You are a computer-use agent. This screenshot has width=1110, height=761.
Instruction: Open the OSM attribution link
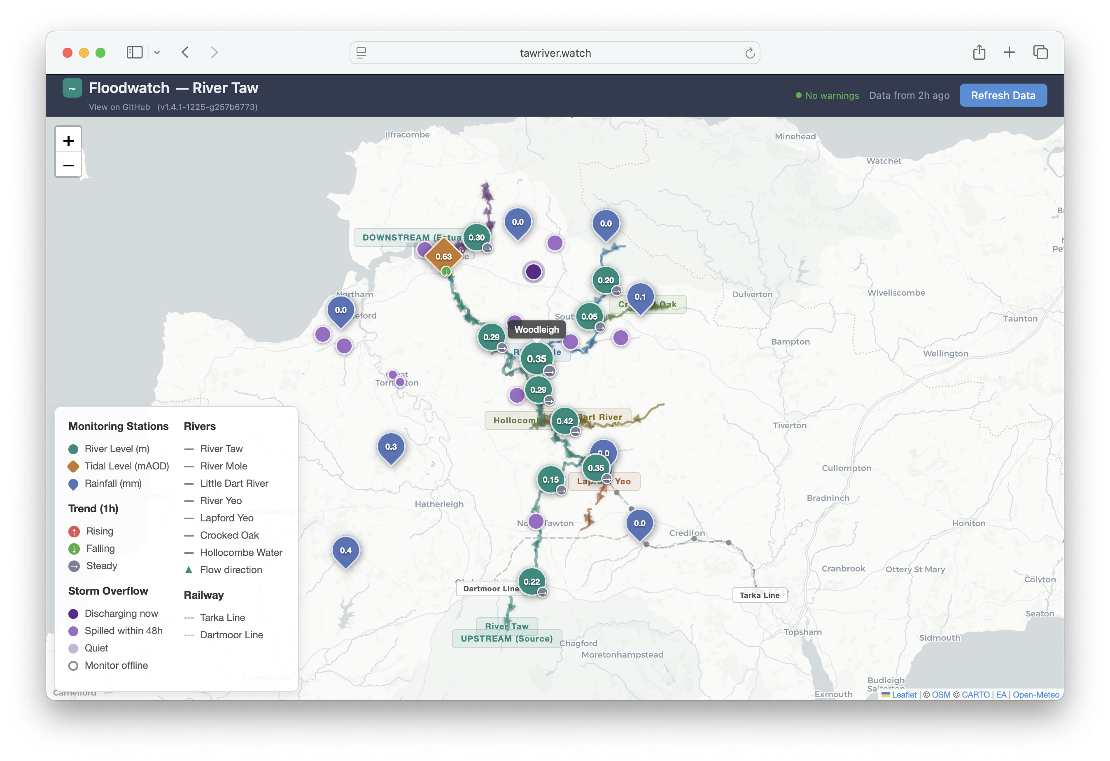(940, 694)
